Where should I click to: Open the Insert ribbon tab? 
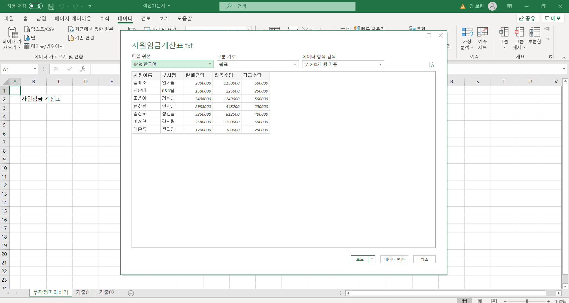pyautogui.click(x=41, y=18)
